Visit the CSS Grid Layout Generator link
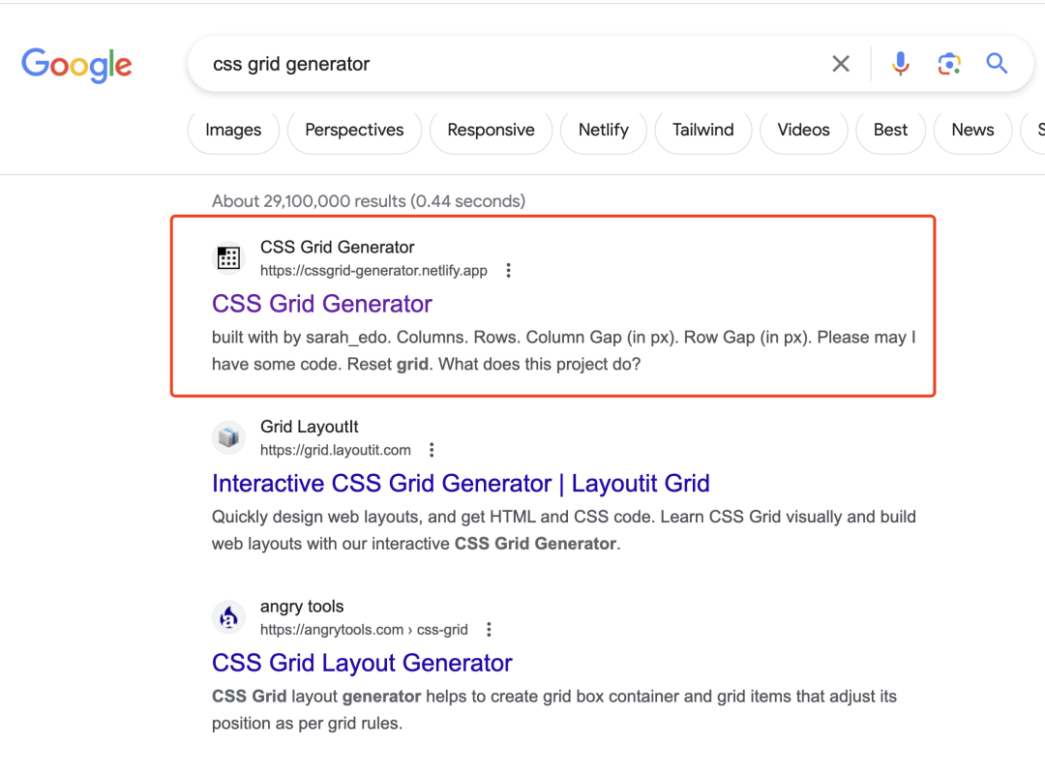Screen dimensions: 1045x773 362,663
